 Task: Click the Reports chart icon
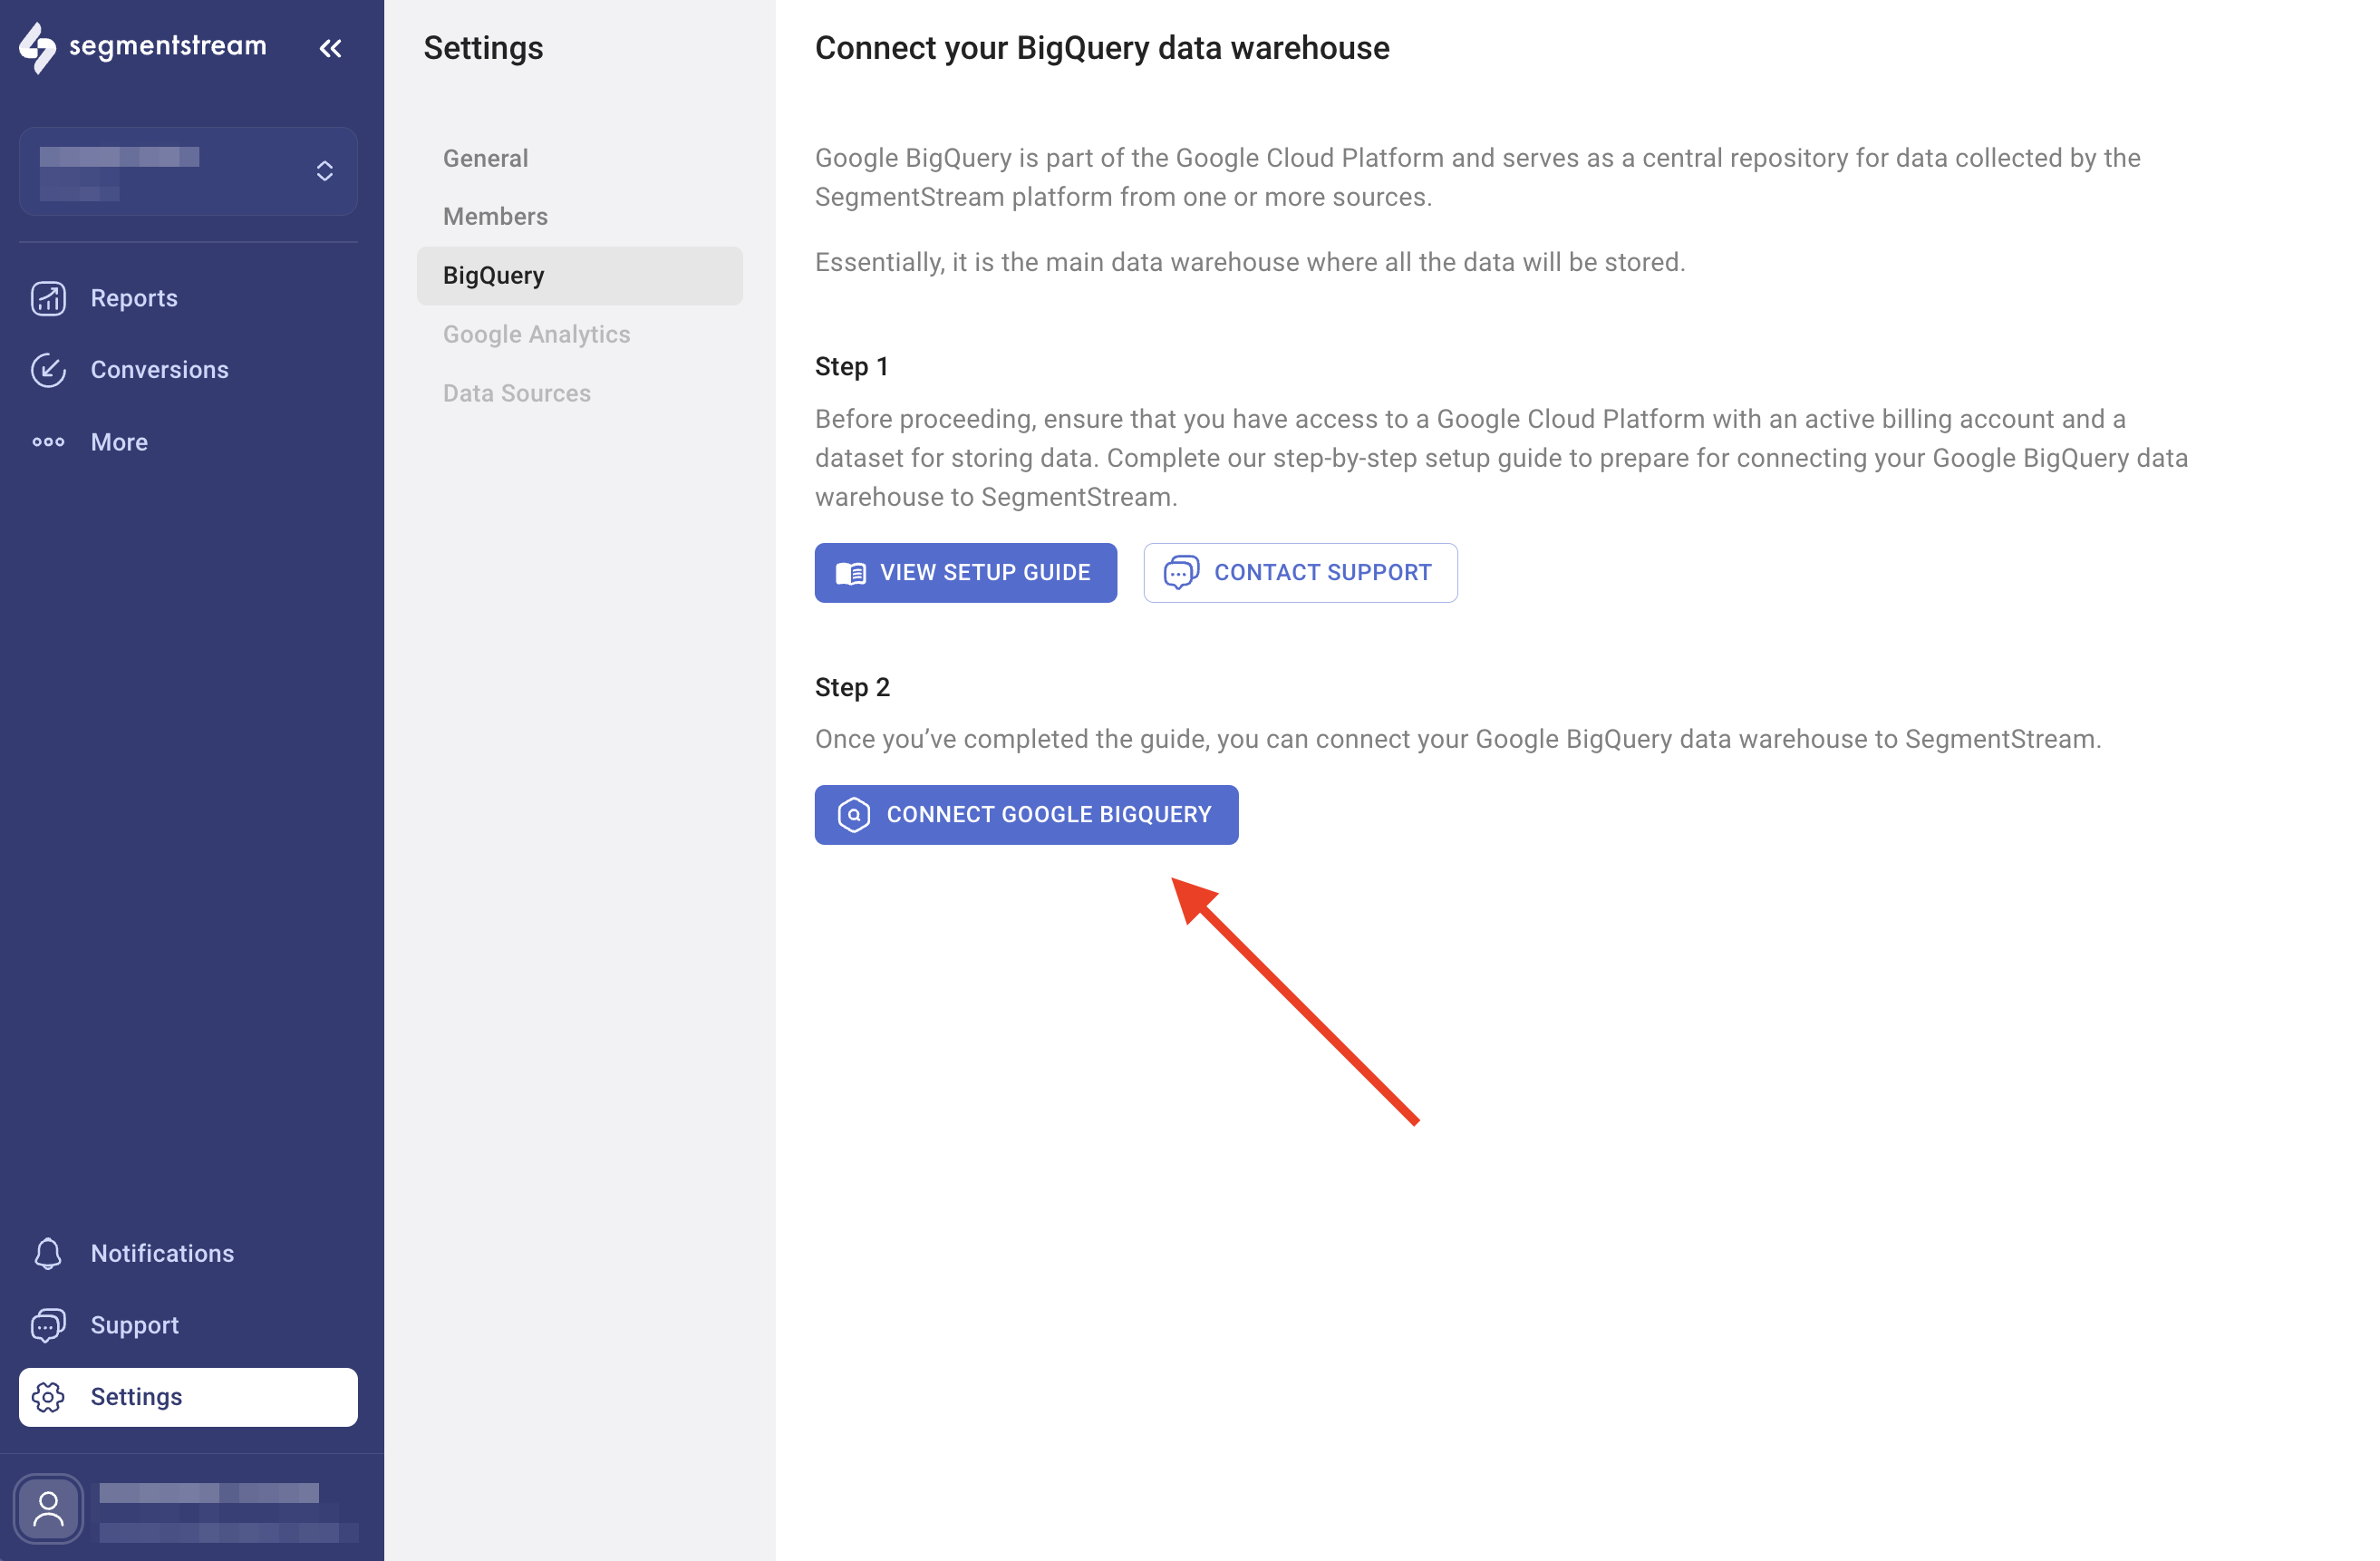click(x=48, y=298)
